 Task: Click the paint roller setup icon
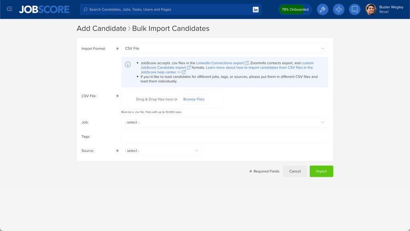pos(323,9)
